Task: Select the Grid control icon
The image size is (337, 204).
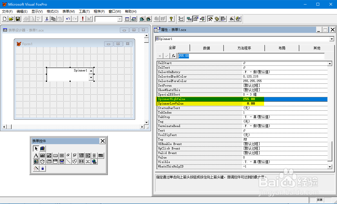Action: pos(101,155)
